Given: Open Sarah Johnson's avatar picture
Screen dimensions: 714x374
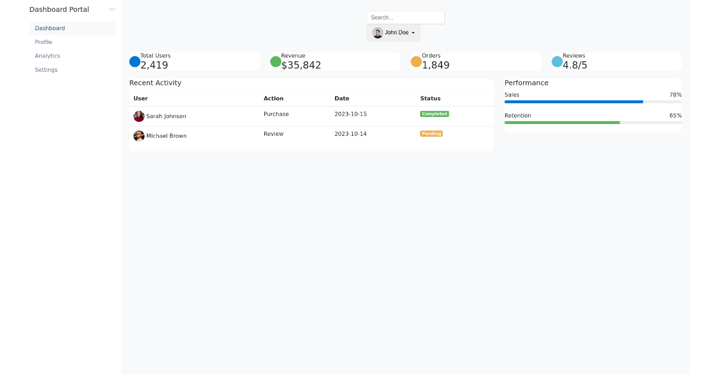Looking at the screenshot, I should point(139,116).
